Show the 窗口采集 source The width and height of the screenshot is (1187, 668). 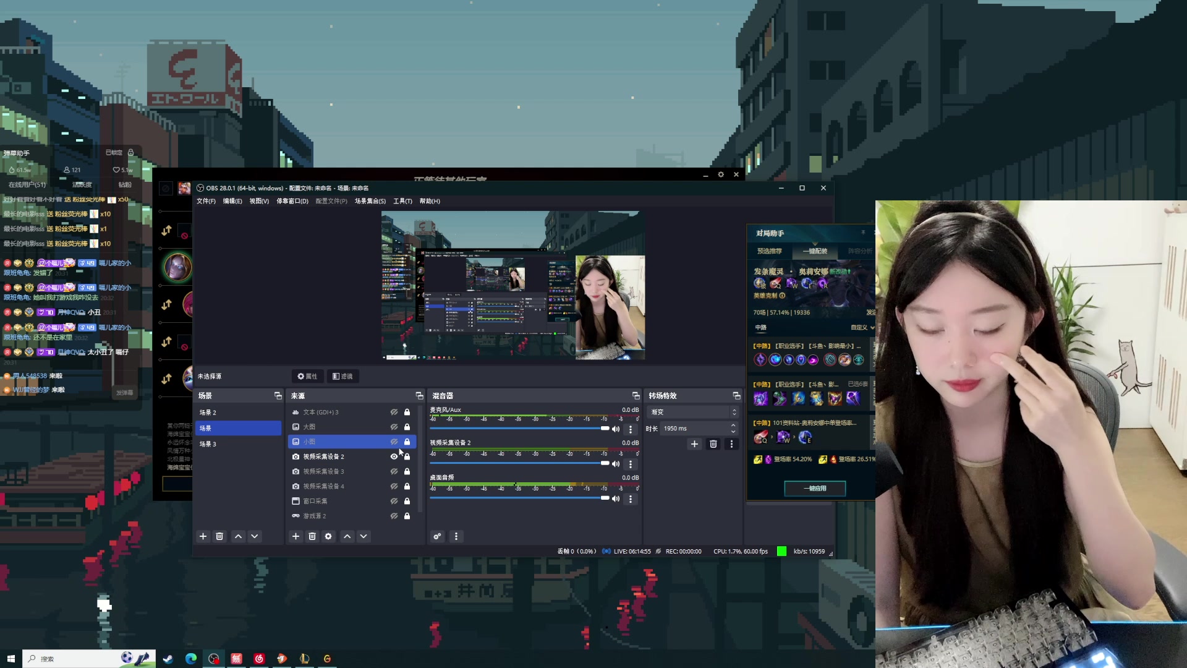394,501
